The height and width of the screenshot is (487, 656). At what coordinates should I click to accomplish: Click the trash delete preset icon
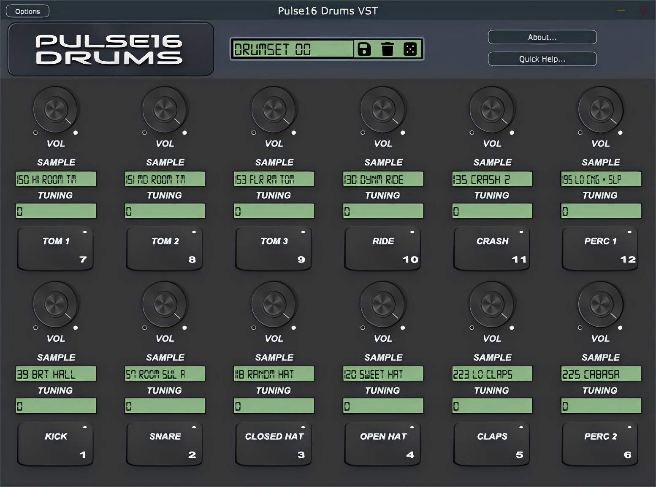(387, 49)
